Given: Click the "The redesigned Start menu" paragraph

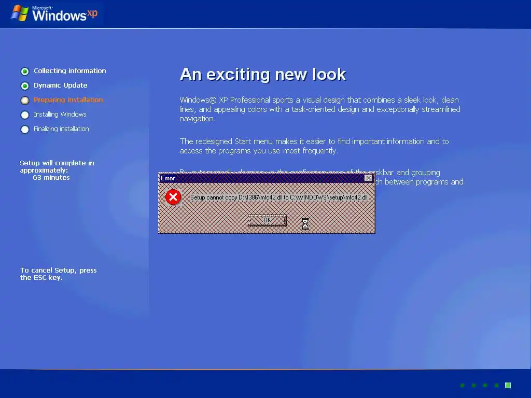Looking at the screenshot, I should (314, 146).
